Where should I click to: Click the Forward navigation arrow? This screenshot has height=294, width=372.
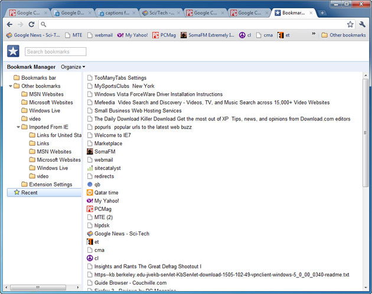[21, 24]
